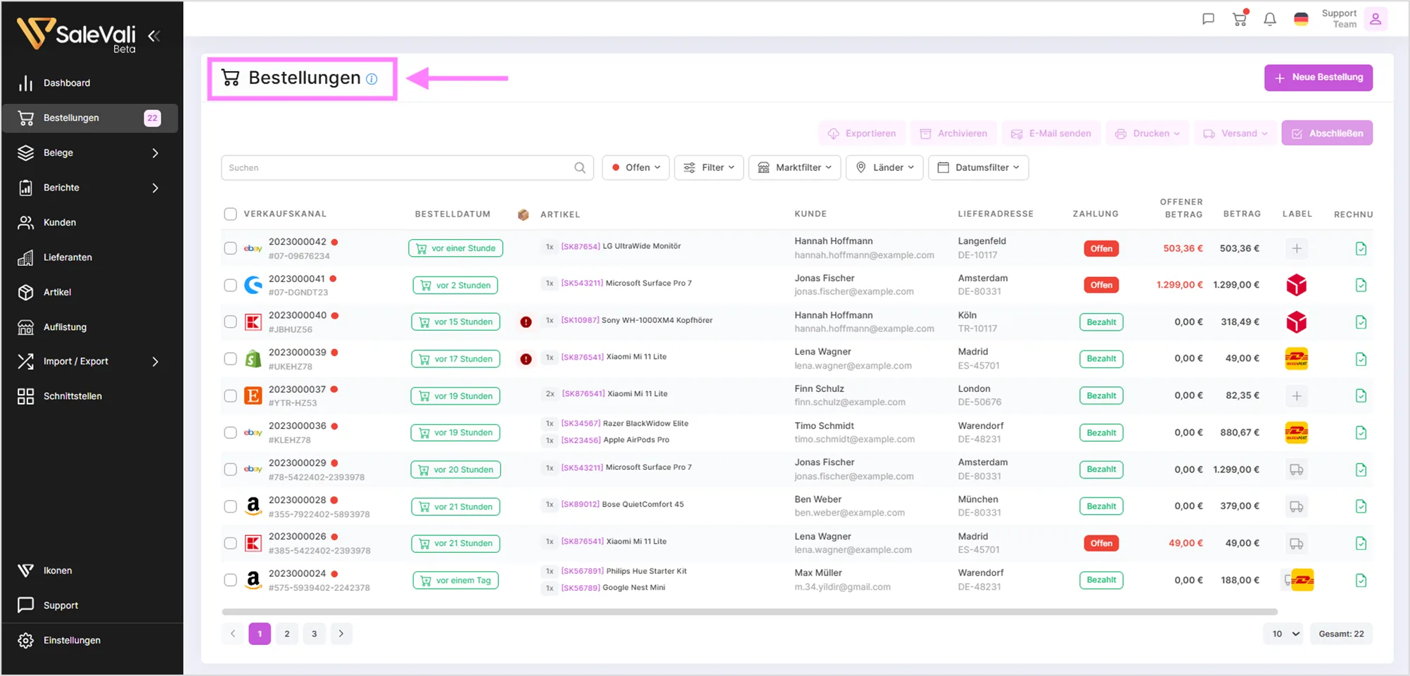1410x676 pixels.
Task: Open the Drucken dropdown
Action: (1147, 134)
